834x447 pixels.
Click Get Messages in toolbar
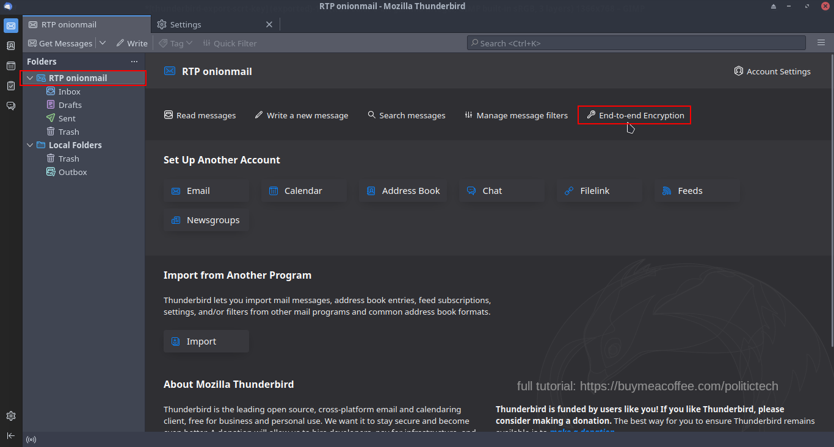[x=60, y=43]
